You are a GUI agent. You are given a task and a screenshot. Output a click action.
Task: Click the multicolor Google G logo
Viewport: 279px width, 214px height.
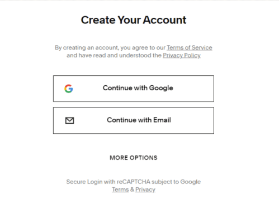[69, 89]
